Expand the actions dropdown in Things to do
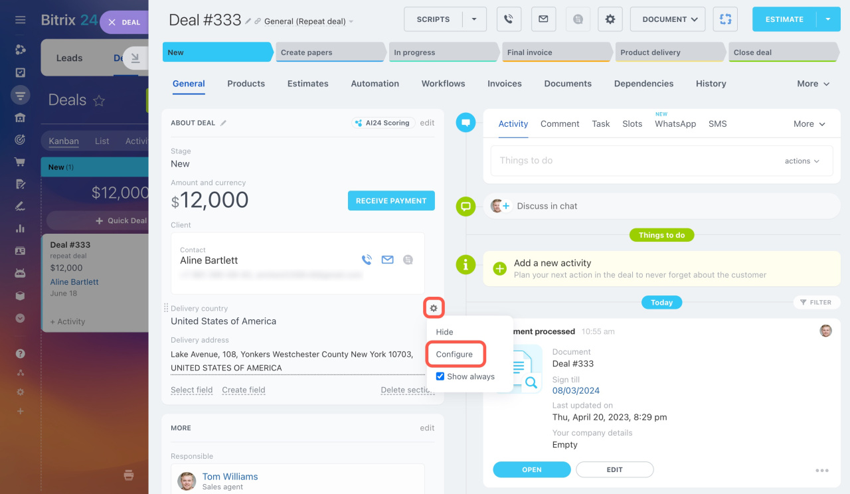The image size is (850, 494). coord(802,161)
